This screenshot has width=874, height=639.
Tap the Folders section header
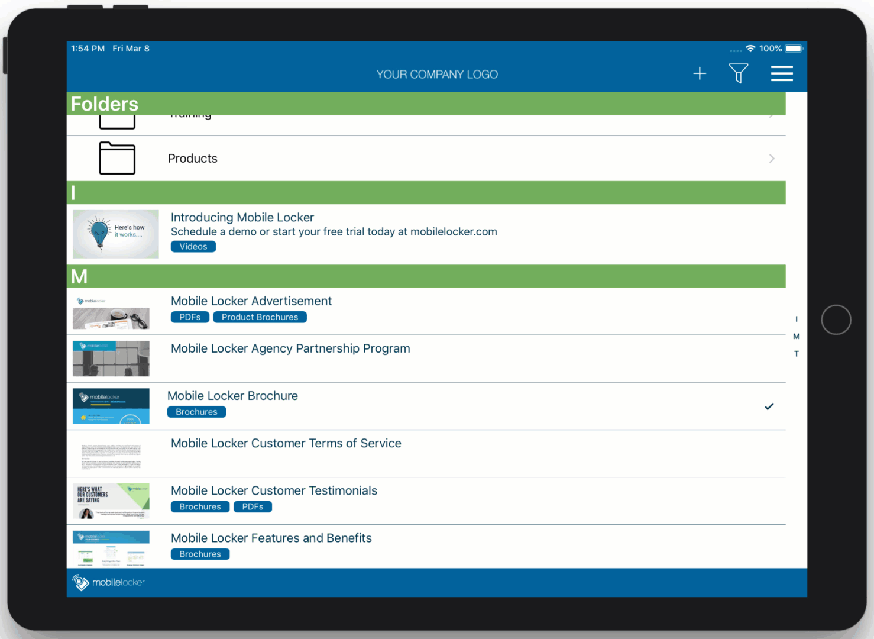click(x=426, y=104)
